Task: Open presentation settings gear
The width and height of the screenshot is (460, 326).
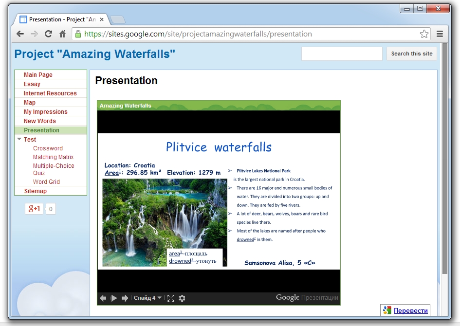Action: coord(182,298)
